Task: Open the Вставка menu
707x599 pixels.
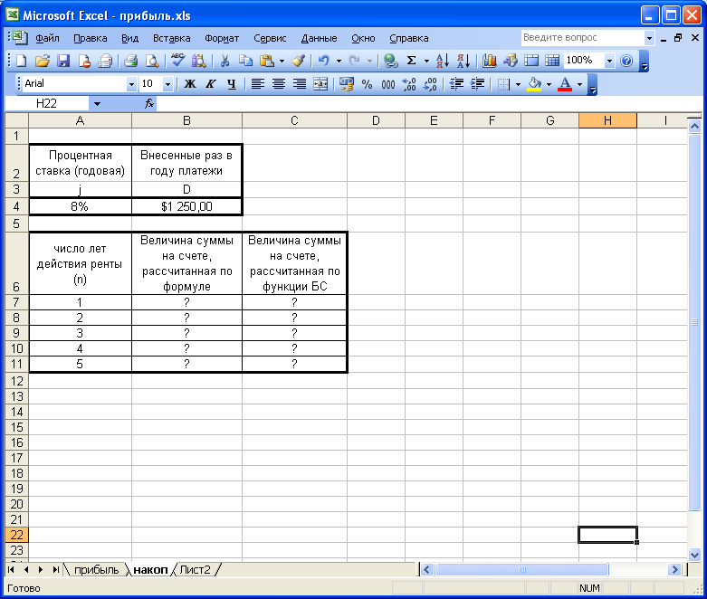Action: tap(172, 38)
